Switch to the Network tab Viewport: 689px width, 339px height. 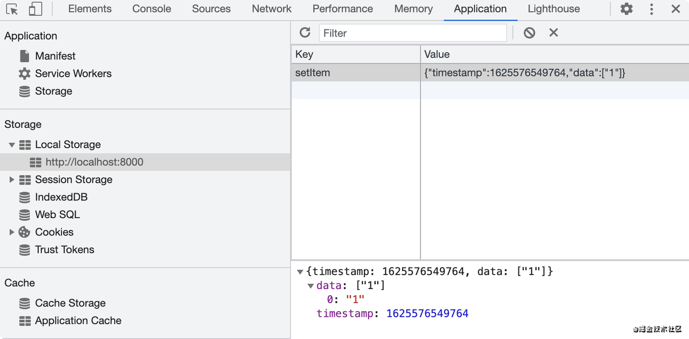click(271, 9)
